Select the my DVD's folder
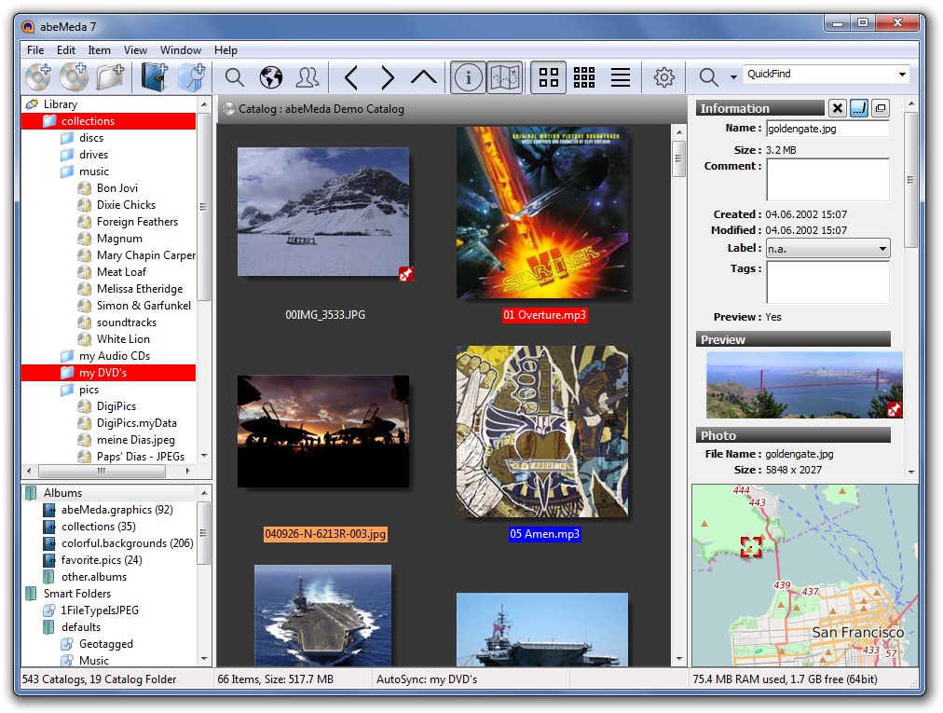 coord(102,373)
